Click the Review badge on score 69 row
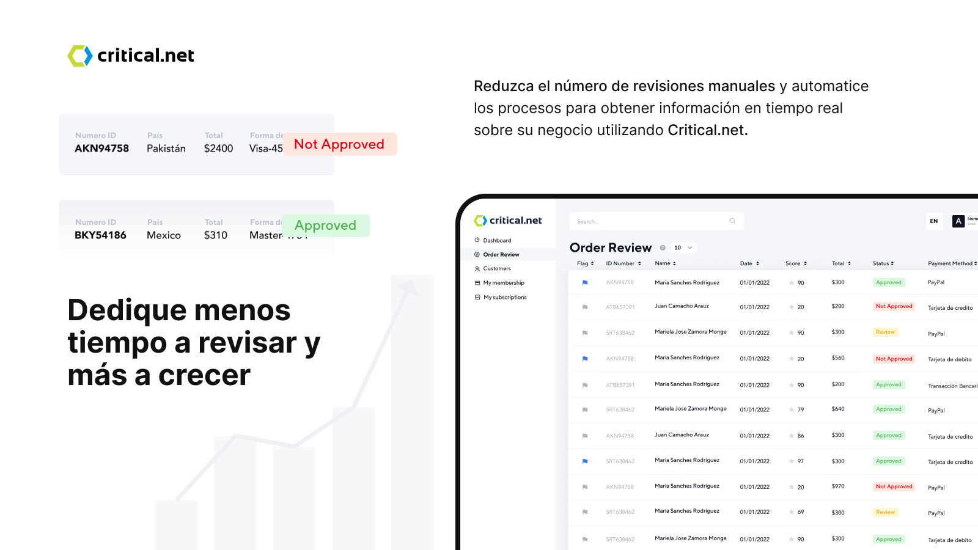This screenshot has height=550, width=978. [885, 512]
